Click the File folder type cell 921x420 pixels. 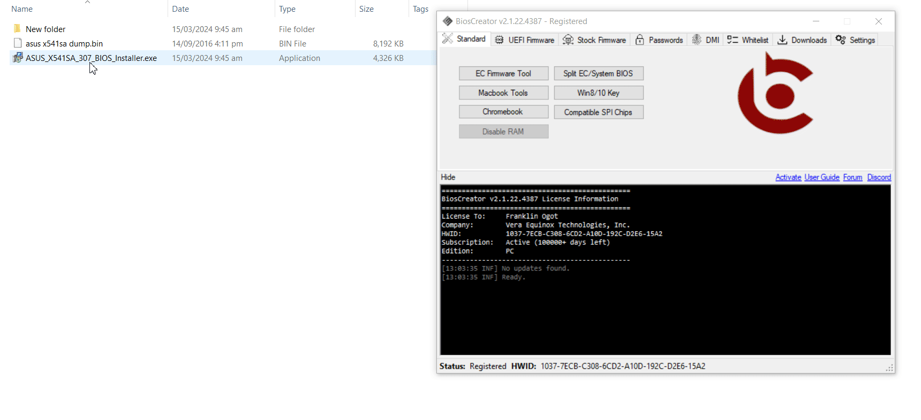[297, 29]
